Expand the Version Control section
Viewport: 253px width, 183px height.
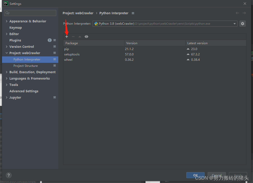click(7, 47)
